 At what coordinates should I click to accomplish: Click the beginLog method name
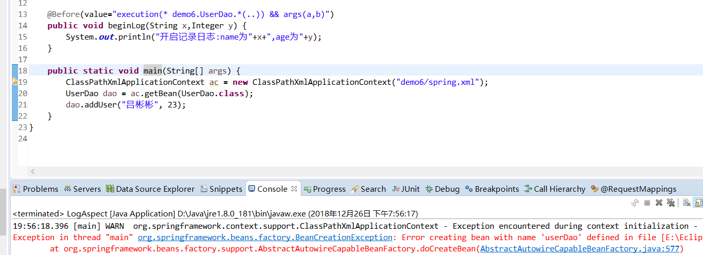point(127,26)
